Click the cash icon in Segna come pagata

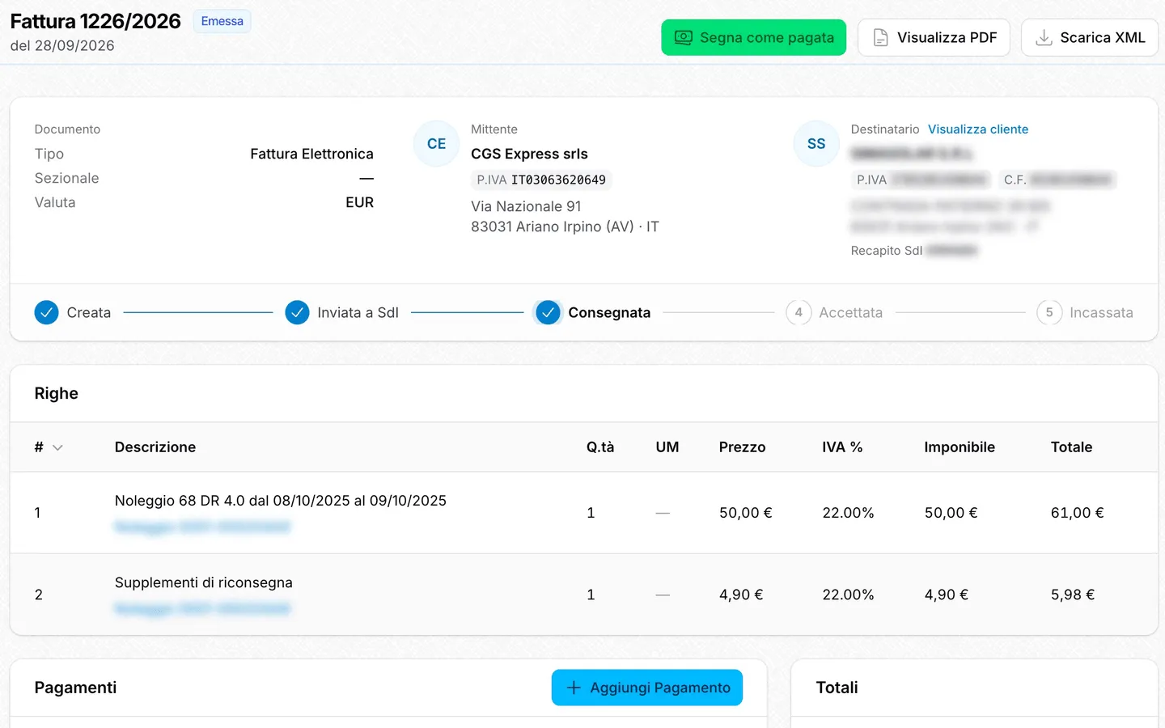[684, 37]
